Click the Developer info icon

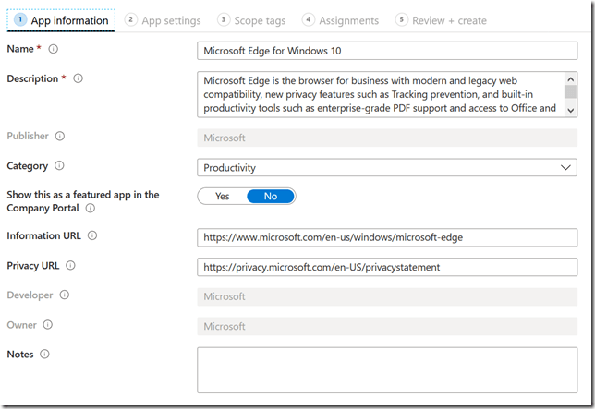point(63,295)
